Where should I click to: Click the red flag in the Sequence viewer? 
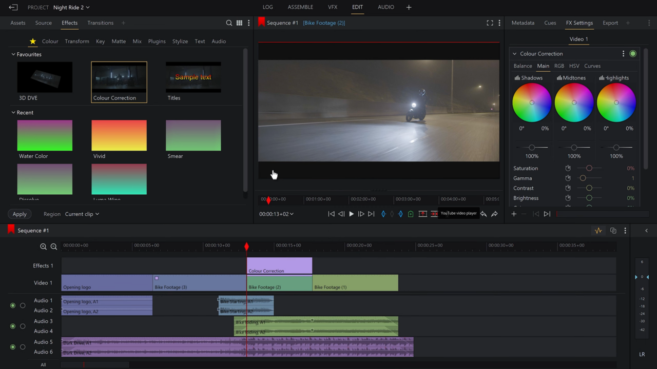coord(261,22)
